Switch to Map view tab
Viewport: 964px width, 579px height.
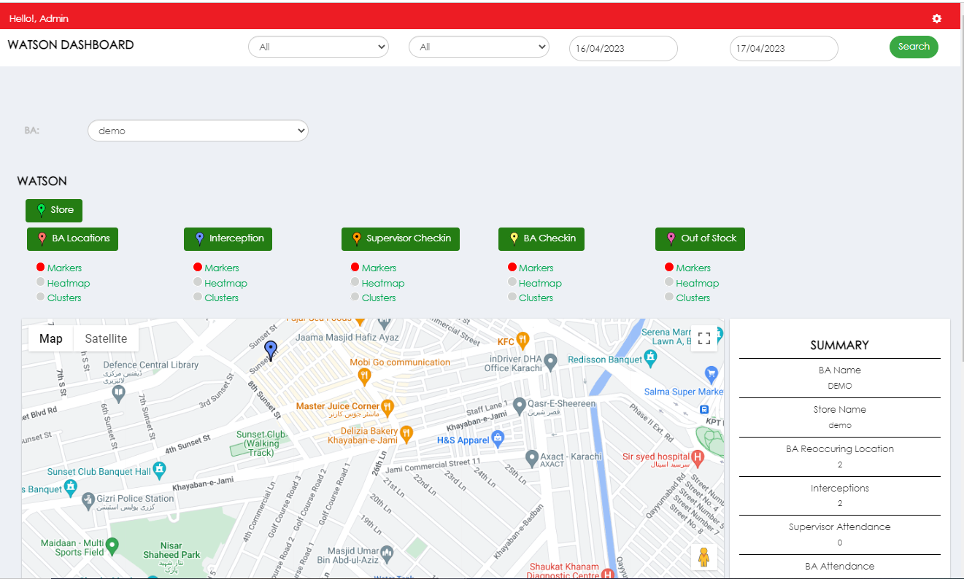click(x=51, y=338)
